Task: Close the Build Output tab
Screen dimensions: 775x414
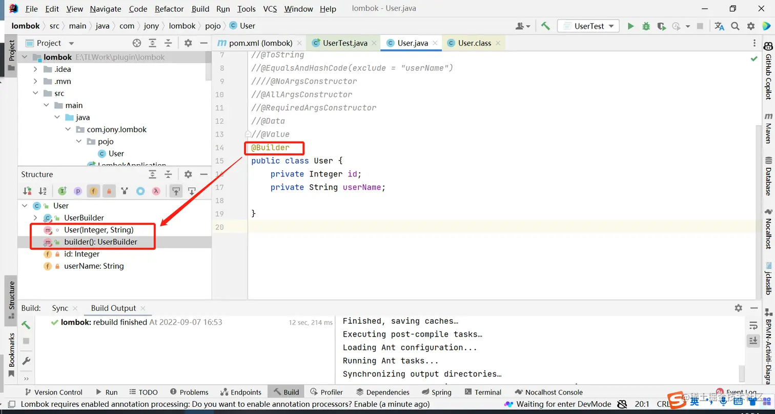Action: (143, 308)
